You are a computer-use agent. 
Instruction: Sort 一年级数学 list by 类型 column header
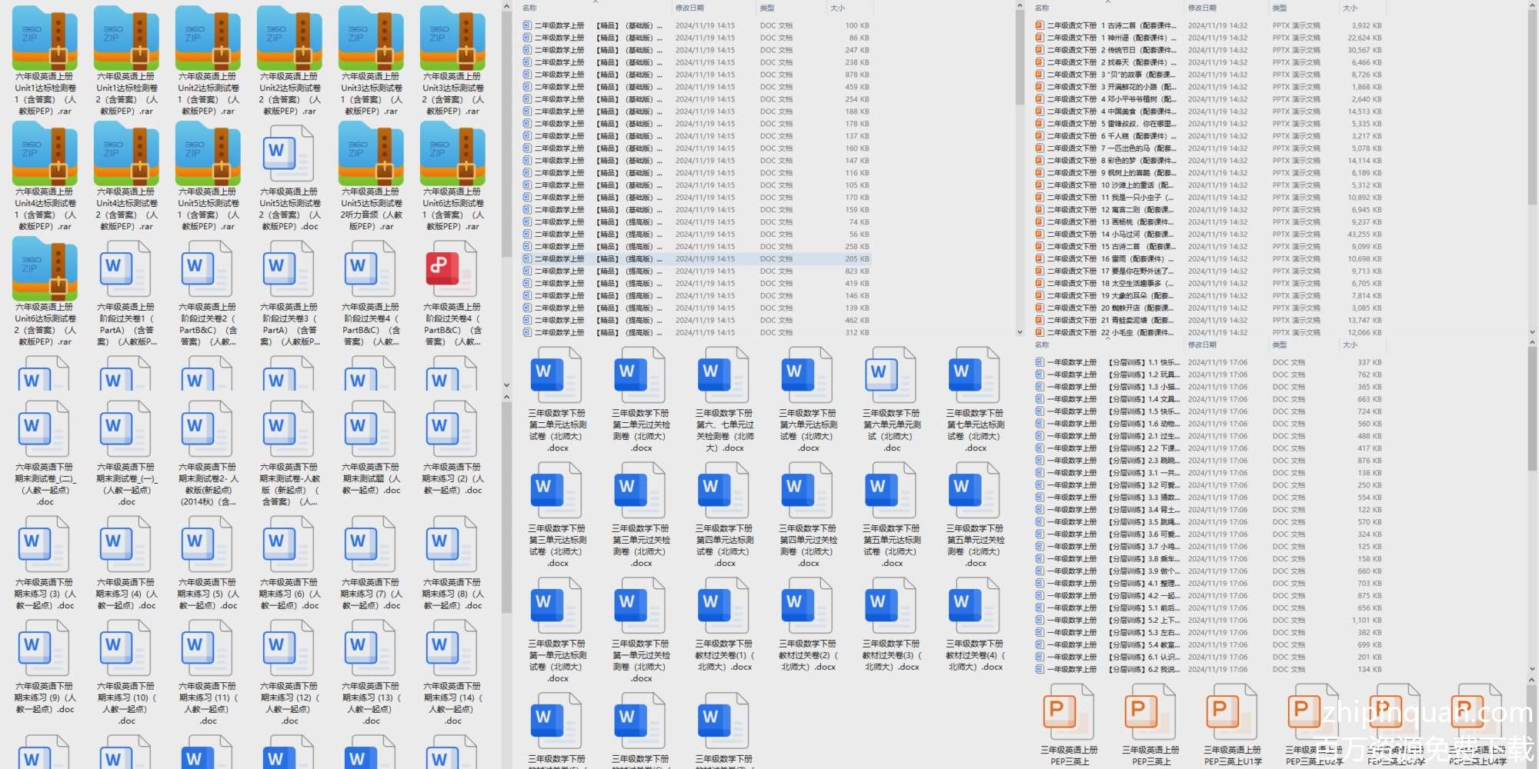tap(1280, 345)
